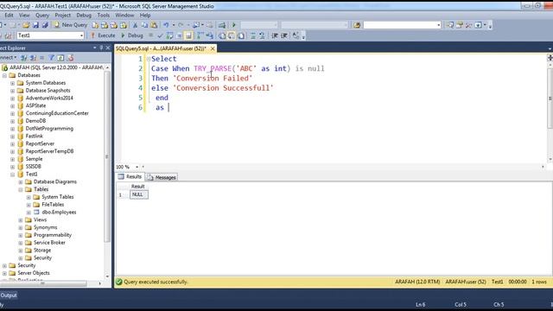
Task: Click the Find in Files icon
Action: (357, 25)
